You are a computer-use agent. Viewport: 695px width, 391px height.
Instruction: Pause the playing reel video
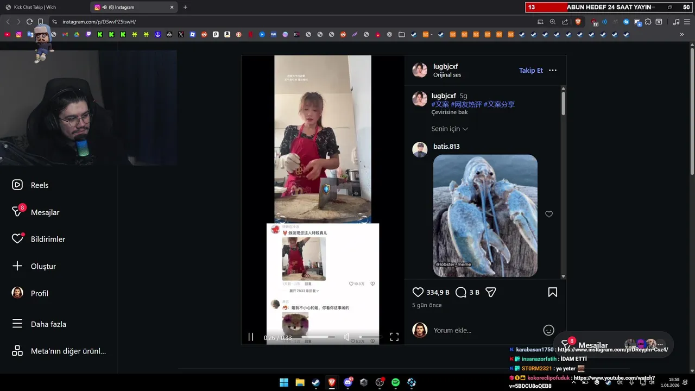pyautogui.click(x=251, y=337)
